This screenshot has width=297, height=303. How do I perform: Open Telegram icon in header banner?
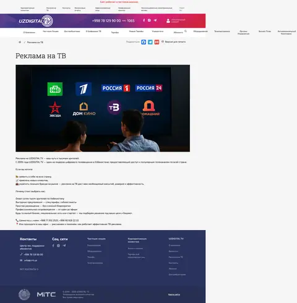point(155,20)
